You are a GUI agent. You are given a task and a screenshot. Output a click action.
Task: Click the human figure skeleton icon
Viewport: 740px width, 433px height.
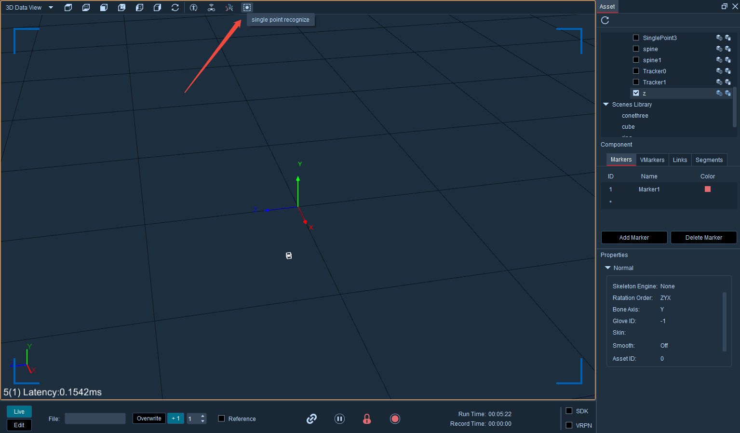[x=193, y=8]
